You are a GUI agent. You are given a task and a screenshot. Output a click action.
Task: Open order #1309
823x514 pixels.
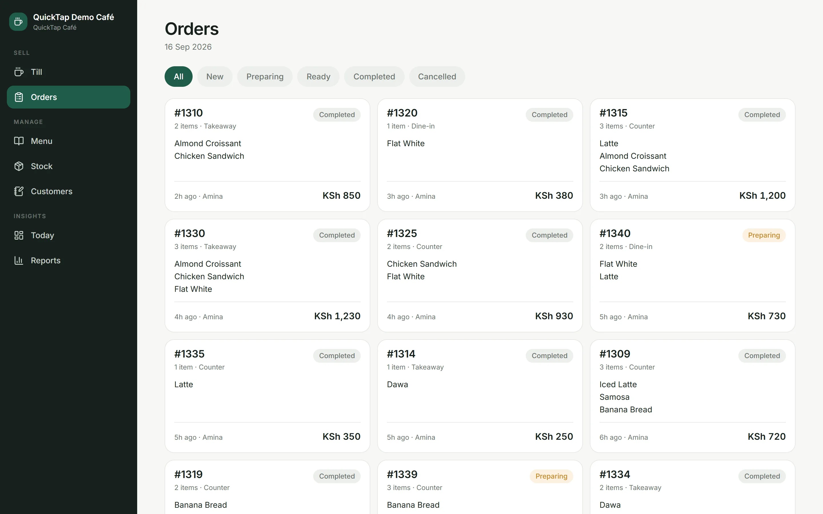pyautogui.click(x=692, y=396)
